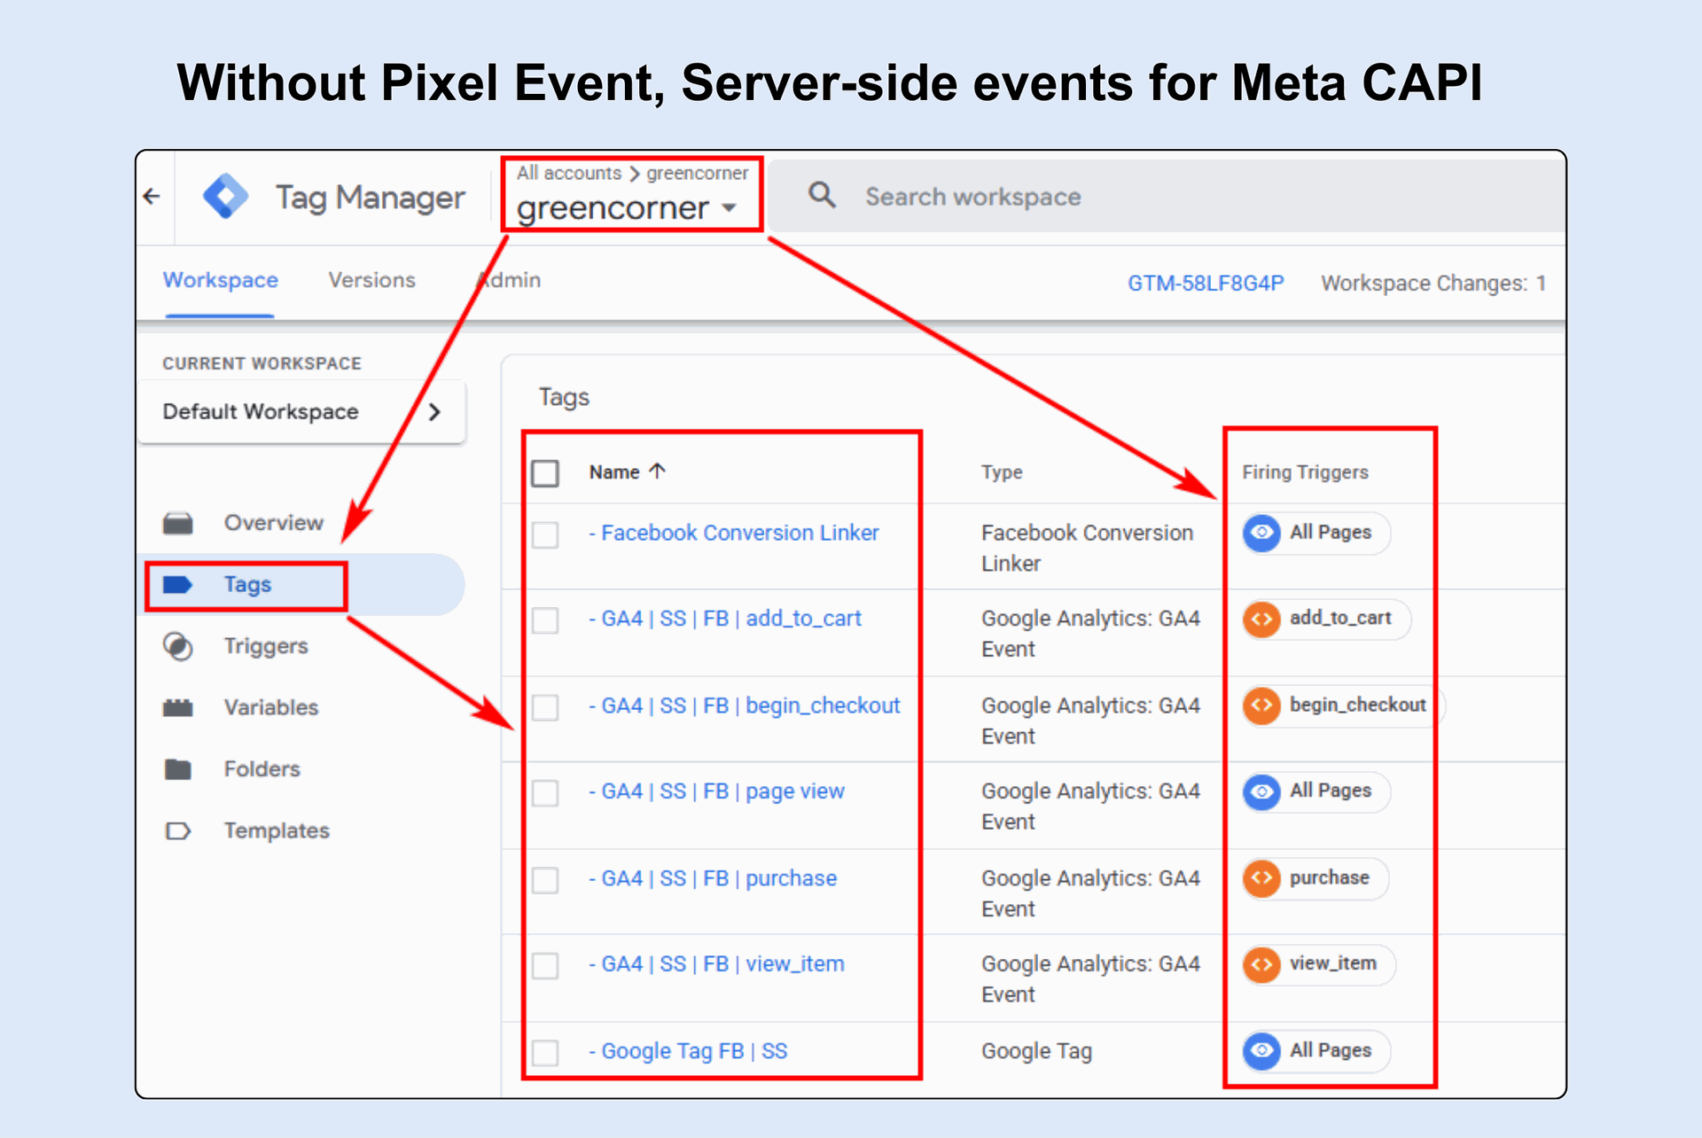Open Templates in the sidebar
1702x1138 pixels.
(276, 830)
